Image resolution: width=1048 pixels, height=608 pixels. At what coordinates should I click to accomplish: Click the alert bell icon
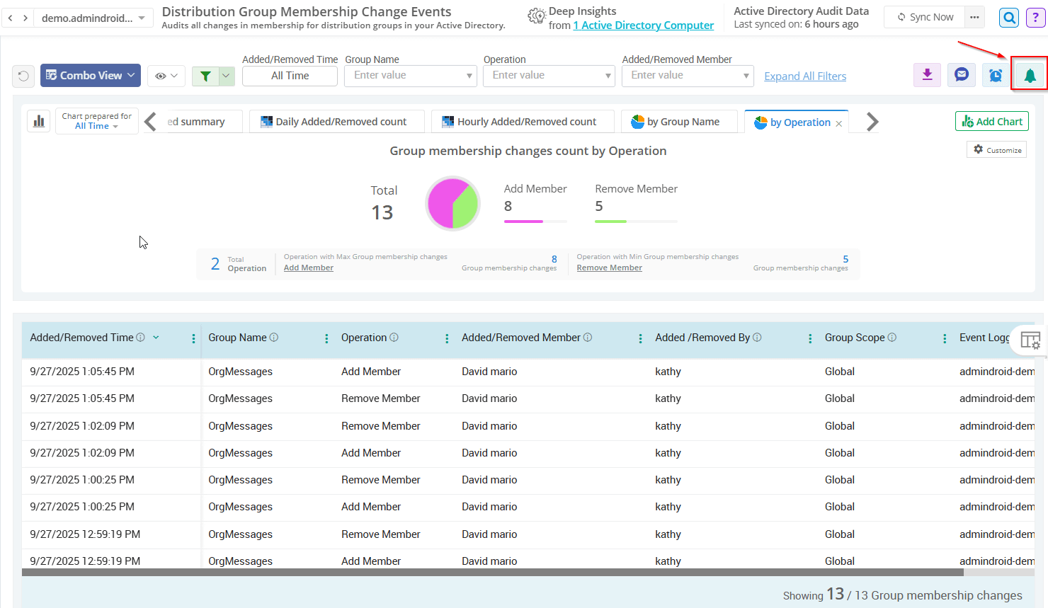1030,75
